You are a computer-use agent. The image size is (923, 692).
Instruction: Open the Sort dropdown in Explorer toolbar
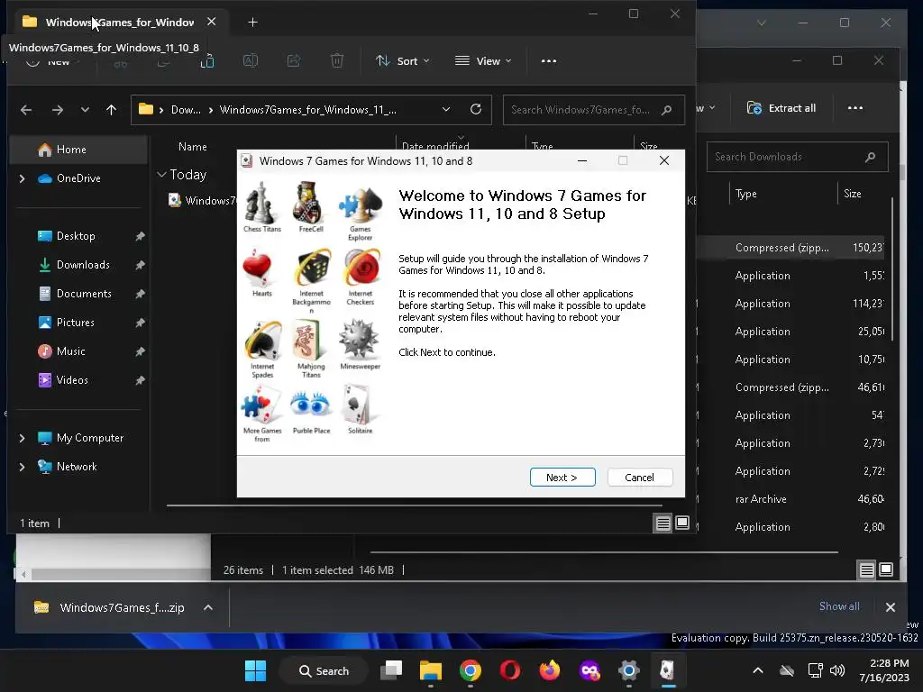tap(403, 61)
